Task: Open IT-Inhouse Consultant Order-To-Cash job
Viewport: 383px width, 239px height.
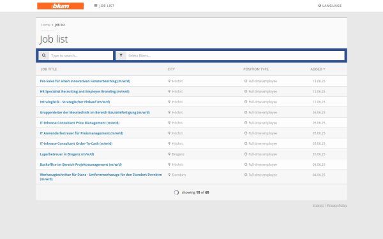Action: (76, 143)
